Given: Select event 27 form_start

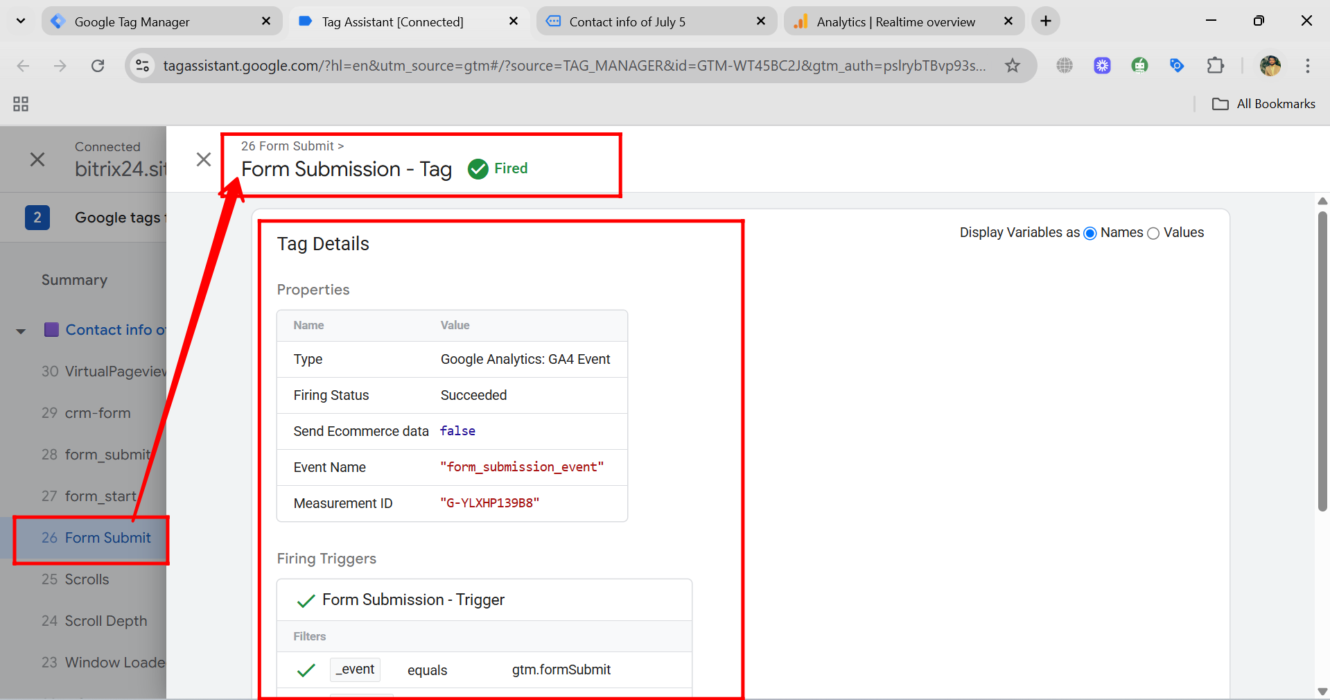Looking at the screenshot, I should tap(89, 496).
